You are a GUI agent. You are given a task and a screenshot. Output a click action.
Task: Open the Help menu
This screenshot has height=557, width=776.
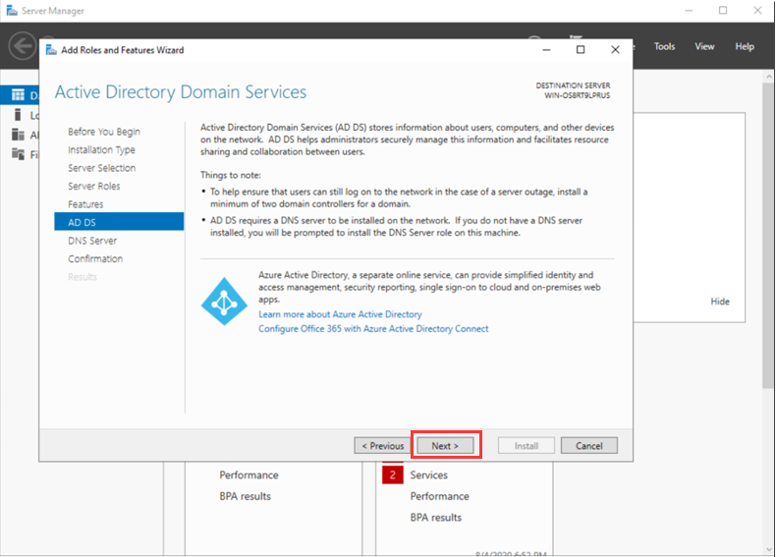click(x=745, y=46)
